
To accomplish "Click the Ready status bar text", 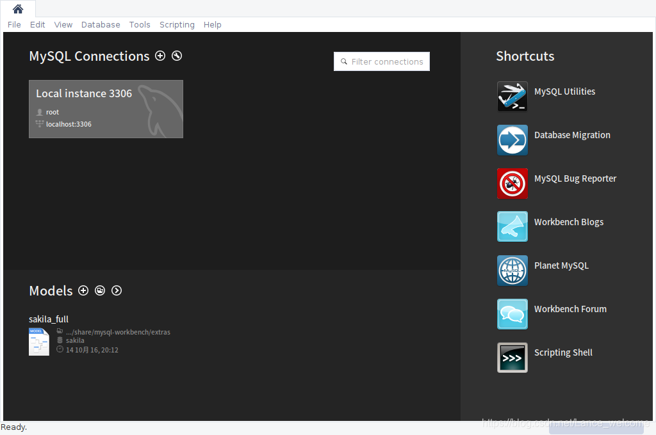I will pyautogui.click(x=14, y=427).
